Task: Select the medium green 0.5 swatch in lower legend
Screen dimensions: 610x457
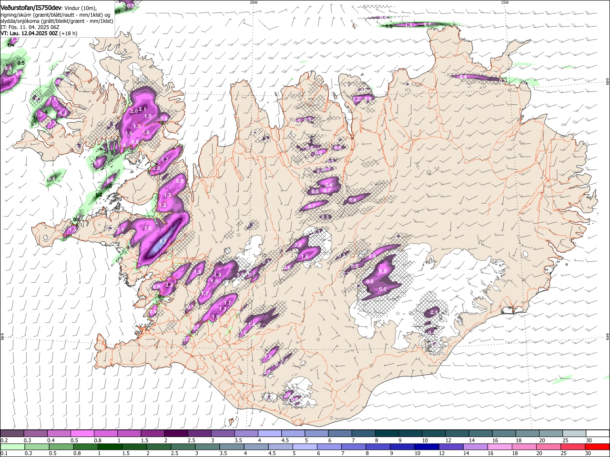Action: pyautogui.click(x=61, y=447)
